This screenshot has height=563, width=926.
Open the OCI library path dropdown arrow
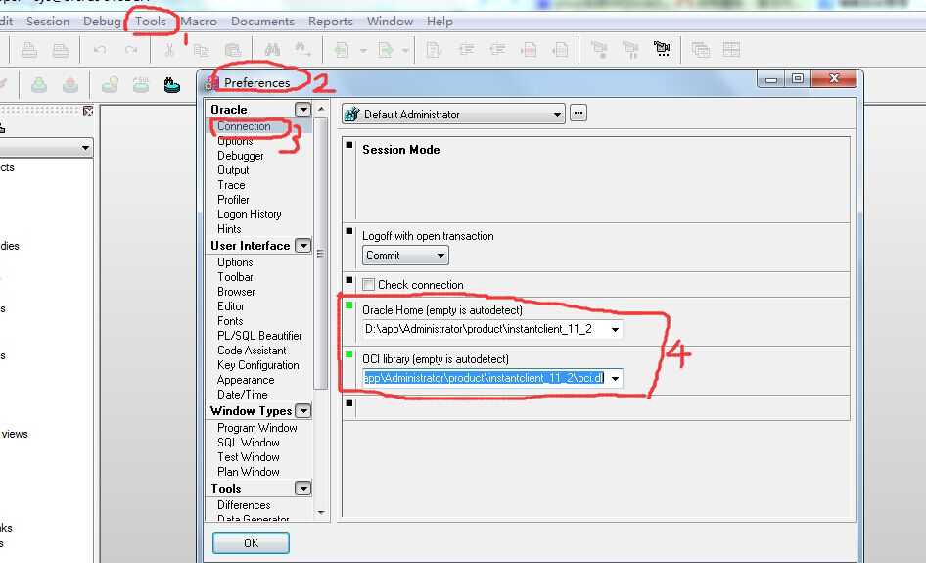pyautogui.click(x=615, y=379)
